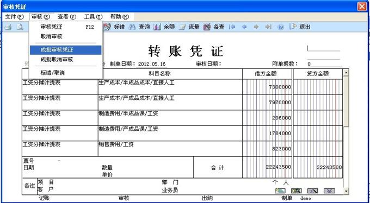The height and width of the screenshot is (203, 370).
Task: Open the 查询 search binoculars icon
Action: (x=132, y=27)
